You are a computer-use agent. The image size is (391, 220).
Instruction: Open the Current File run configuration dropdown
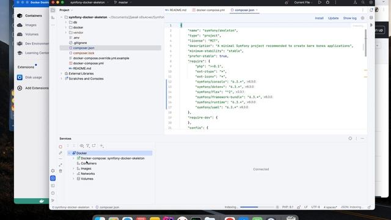tap(303, 2)
